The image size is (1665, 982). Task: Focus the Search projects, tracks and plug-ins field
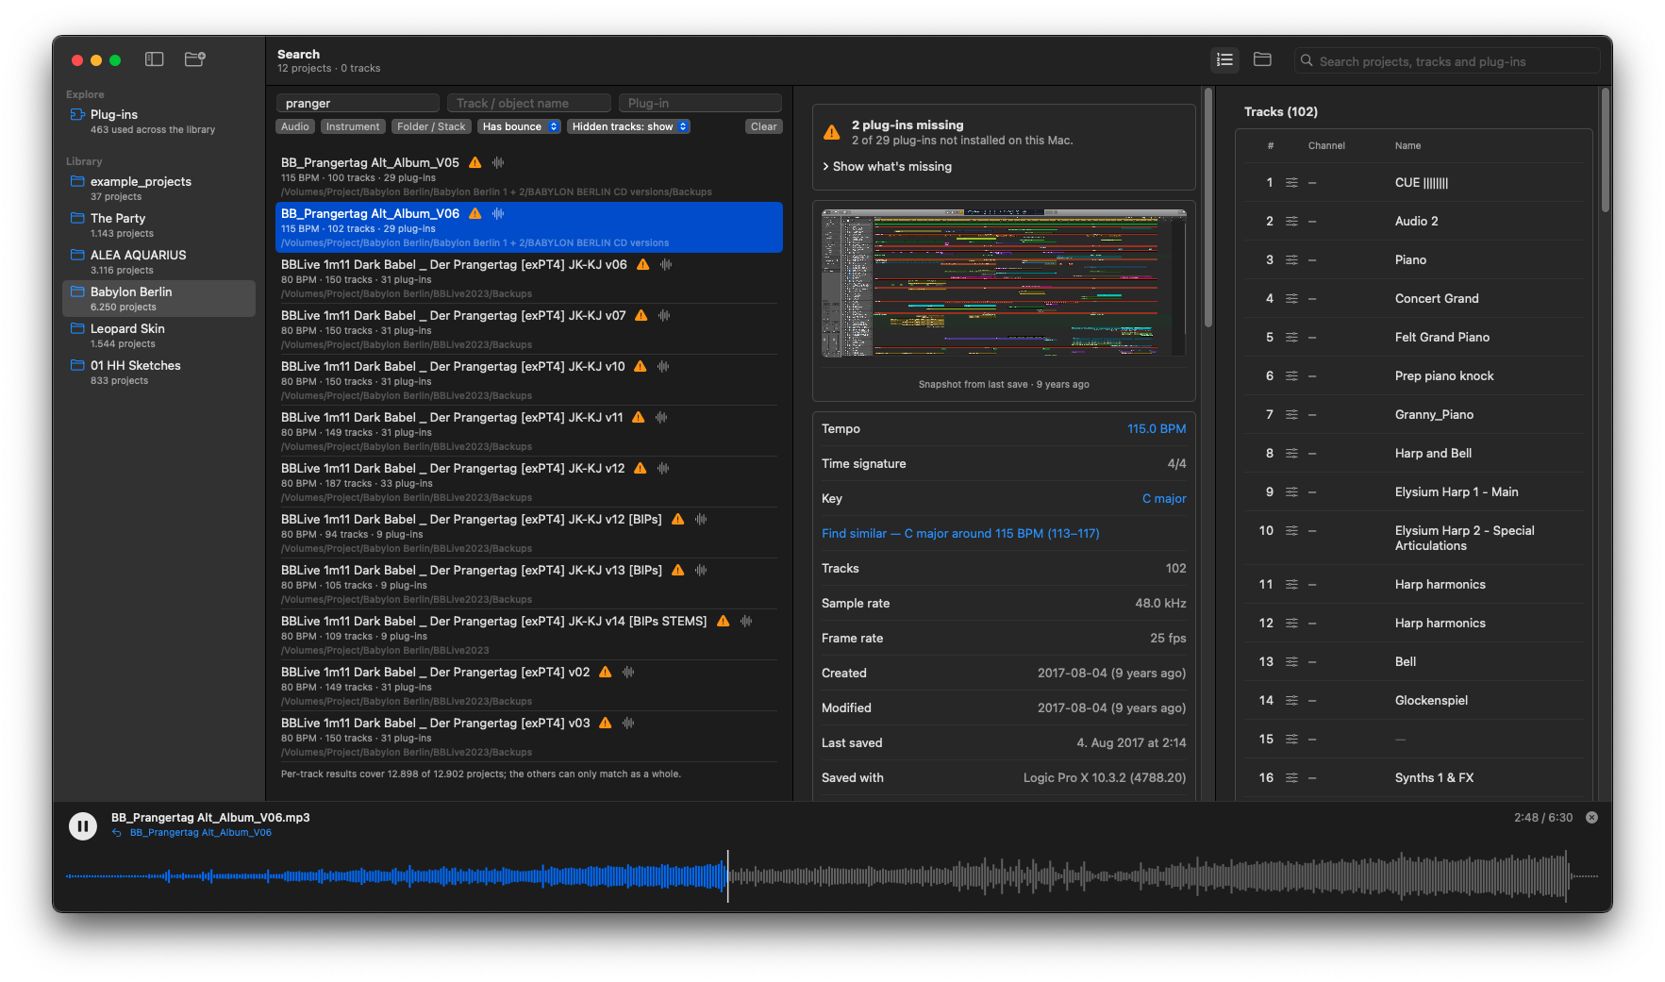pyautogui.click(x=1447, y=61)
